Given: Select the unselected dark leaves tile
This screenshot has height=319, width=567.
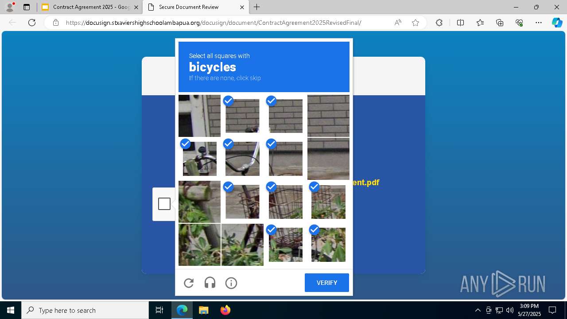Looking at the screenshot, I should click(242, 245).
